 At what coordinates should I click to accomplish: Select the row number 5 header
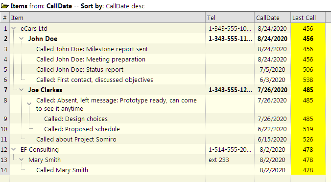5,70
